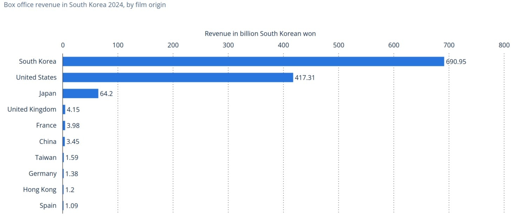This screenshot has height=223, width=531.
Task: Click the 400 tick label on the axis
Action: (x=283, y=45)
